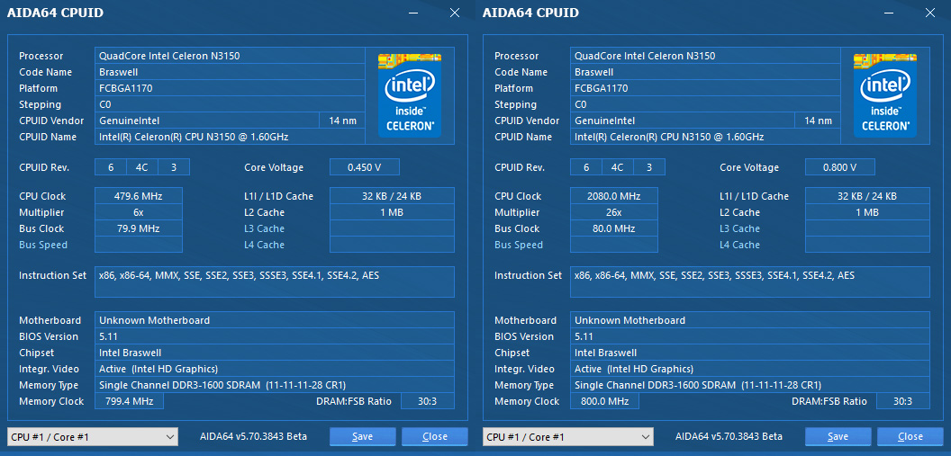Click Instruction Set list in right window

coord(750,282)
